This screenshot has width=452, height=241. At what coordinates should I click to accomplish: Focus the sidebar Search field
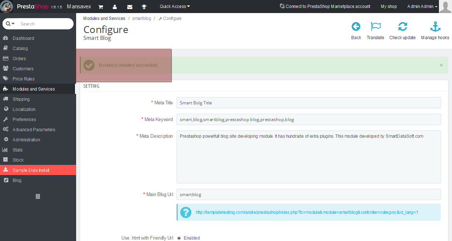(x=45, y=24)
